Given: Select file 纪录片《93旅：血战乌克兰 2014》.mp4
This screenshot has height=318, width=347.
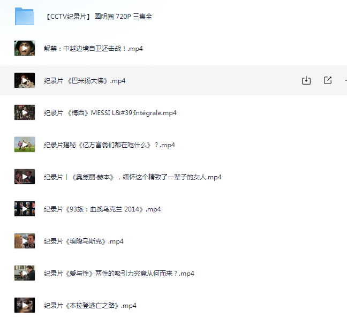Looking at the screenshot, I should 102,209.
